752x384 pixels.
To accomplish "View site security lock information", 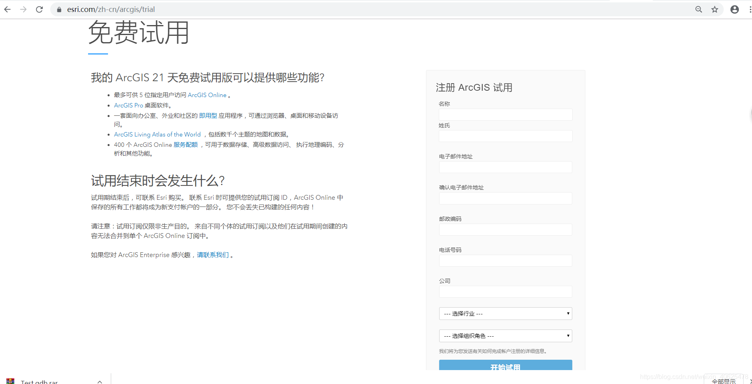I will 59,10.
